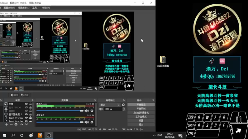Open the notification center icon
The width and height of the screenshot is (248, 139).
pos(180,135)
